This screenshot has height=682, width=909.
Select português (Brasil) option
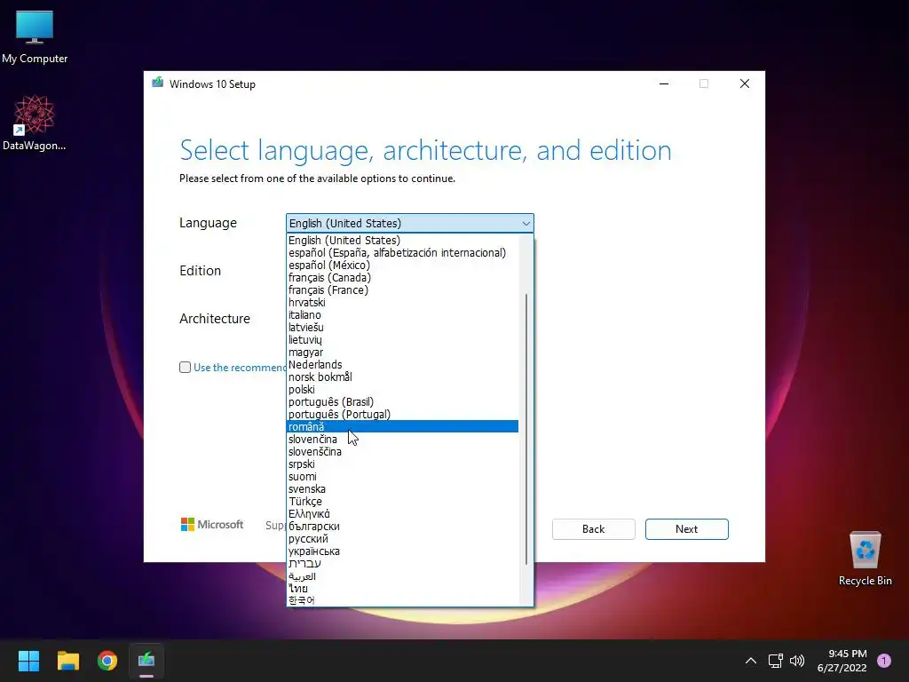point(402,402)
